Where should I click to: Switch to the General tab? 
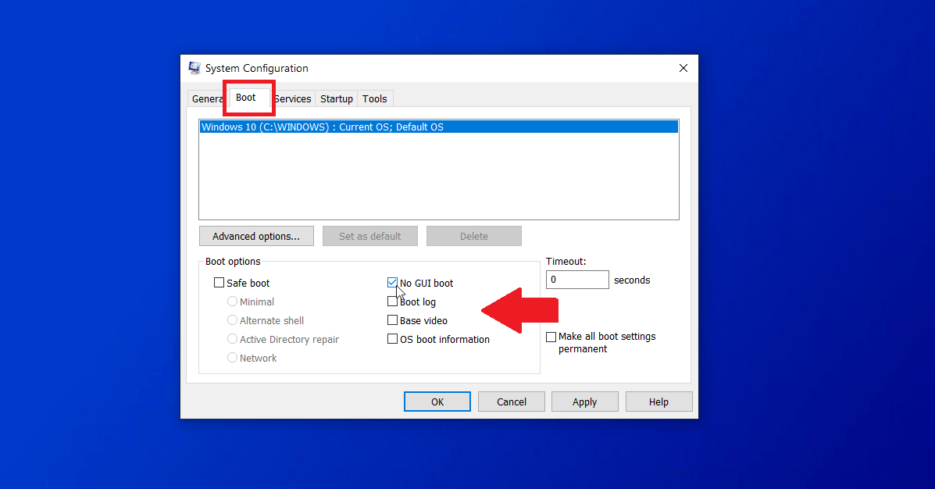[x=207, y=99]
